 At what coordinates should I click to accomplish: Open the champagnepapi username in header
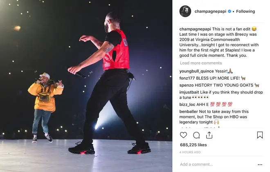click(x=210, y=11)
